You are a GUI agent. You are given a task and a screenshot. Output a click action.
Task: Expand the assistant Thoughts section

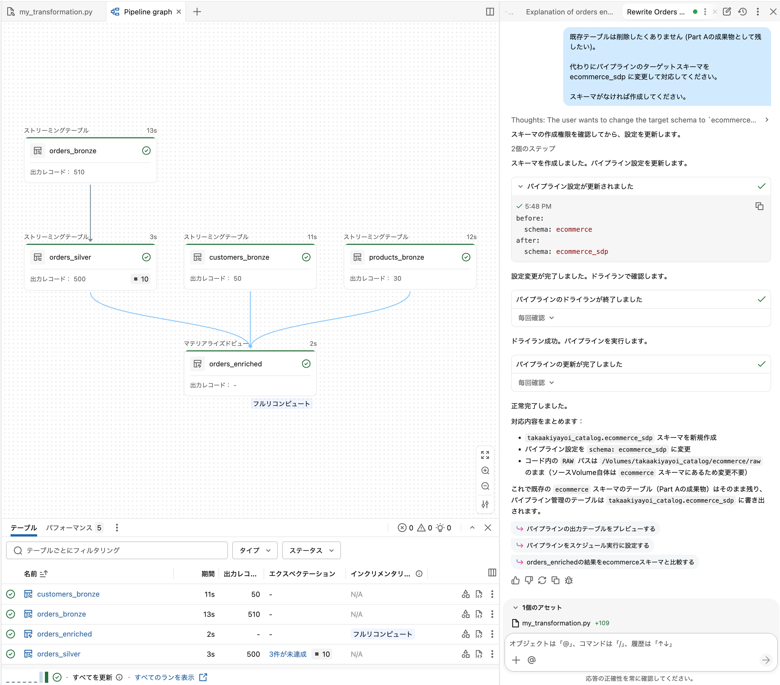[767, 120]
